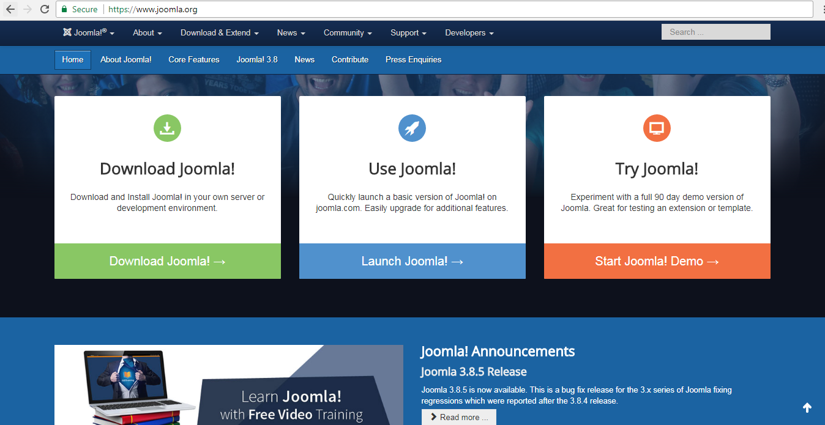The width and height of the screenshot is (825, 425).
Task: Click the 'Download and Install Joomla!' description
Action: point(167,202)
